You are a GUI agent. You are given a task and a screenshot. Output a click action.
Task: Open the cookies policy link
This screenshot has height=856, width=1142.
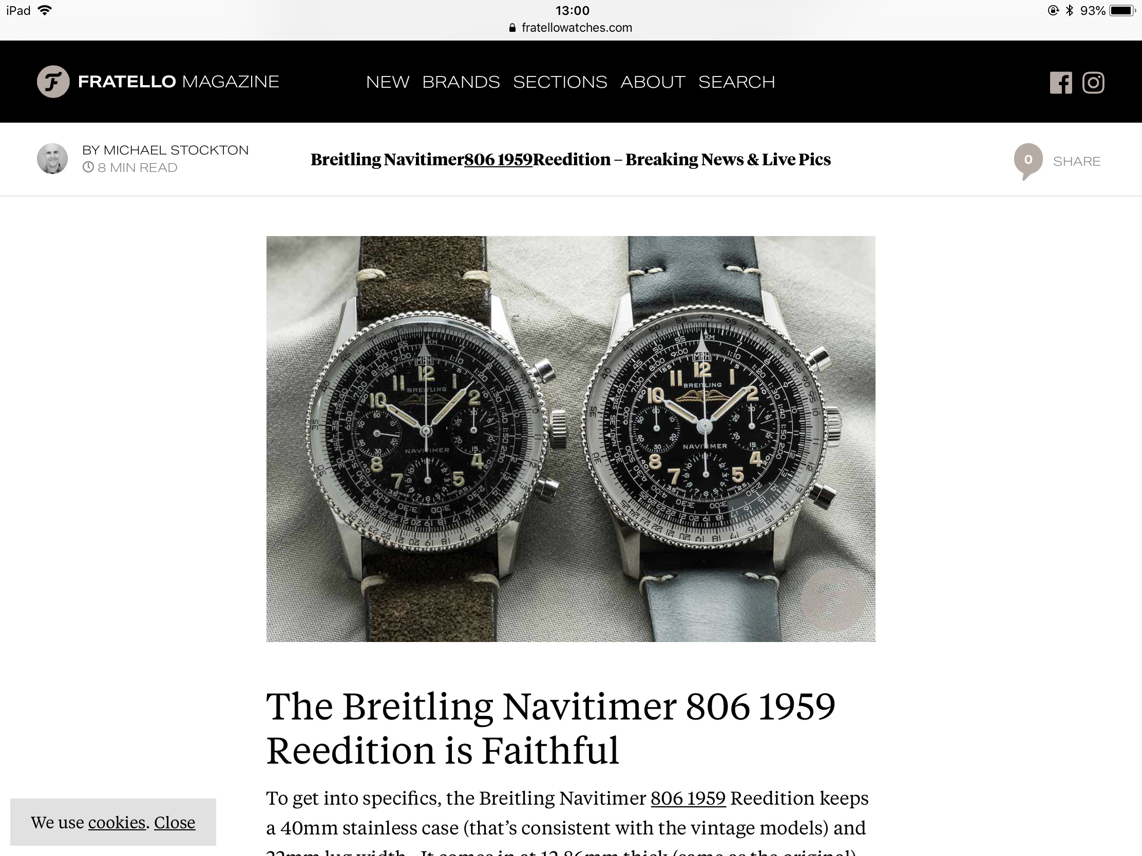click(117, 822)
